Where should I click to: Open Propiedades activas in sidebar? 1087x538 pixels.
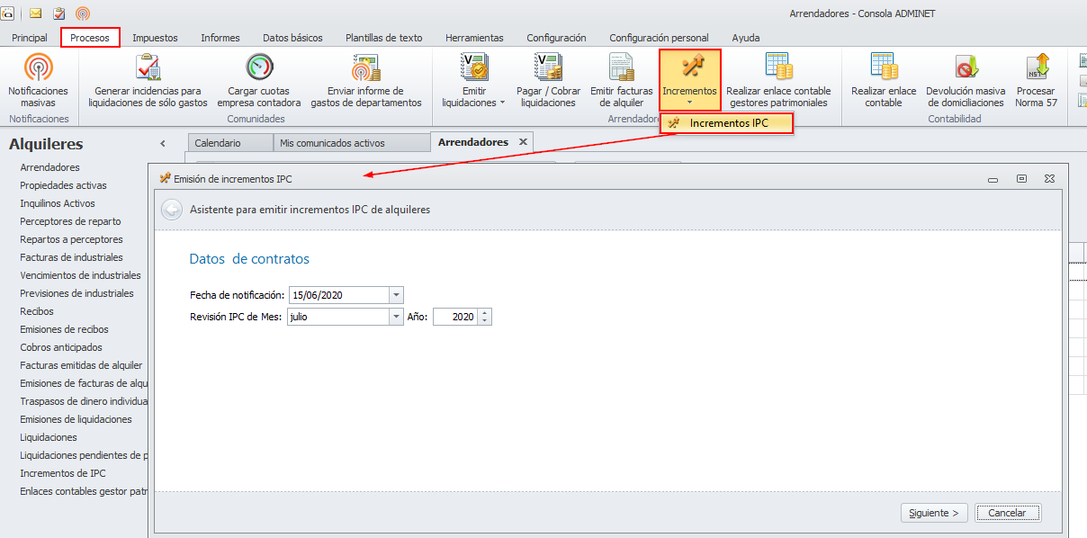pos(64,185)
